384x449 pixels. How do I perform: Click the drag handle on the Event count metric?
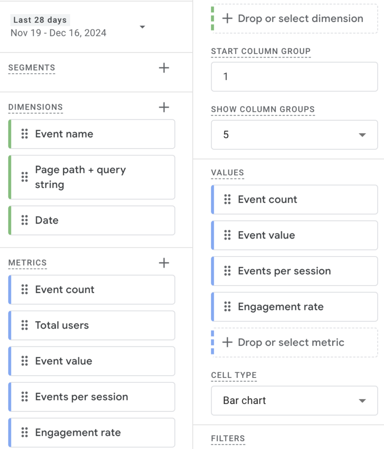[25, 289]
